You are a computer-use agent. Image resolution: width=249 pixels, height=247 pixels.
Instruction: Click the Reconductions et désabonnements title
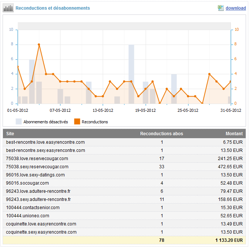[x=53, y=8]
